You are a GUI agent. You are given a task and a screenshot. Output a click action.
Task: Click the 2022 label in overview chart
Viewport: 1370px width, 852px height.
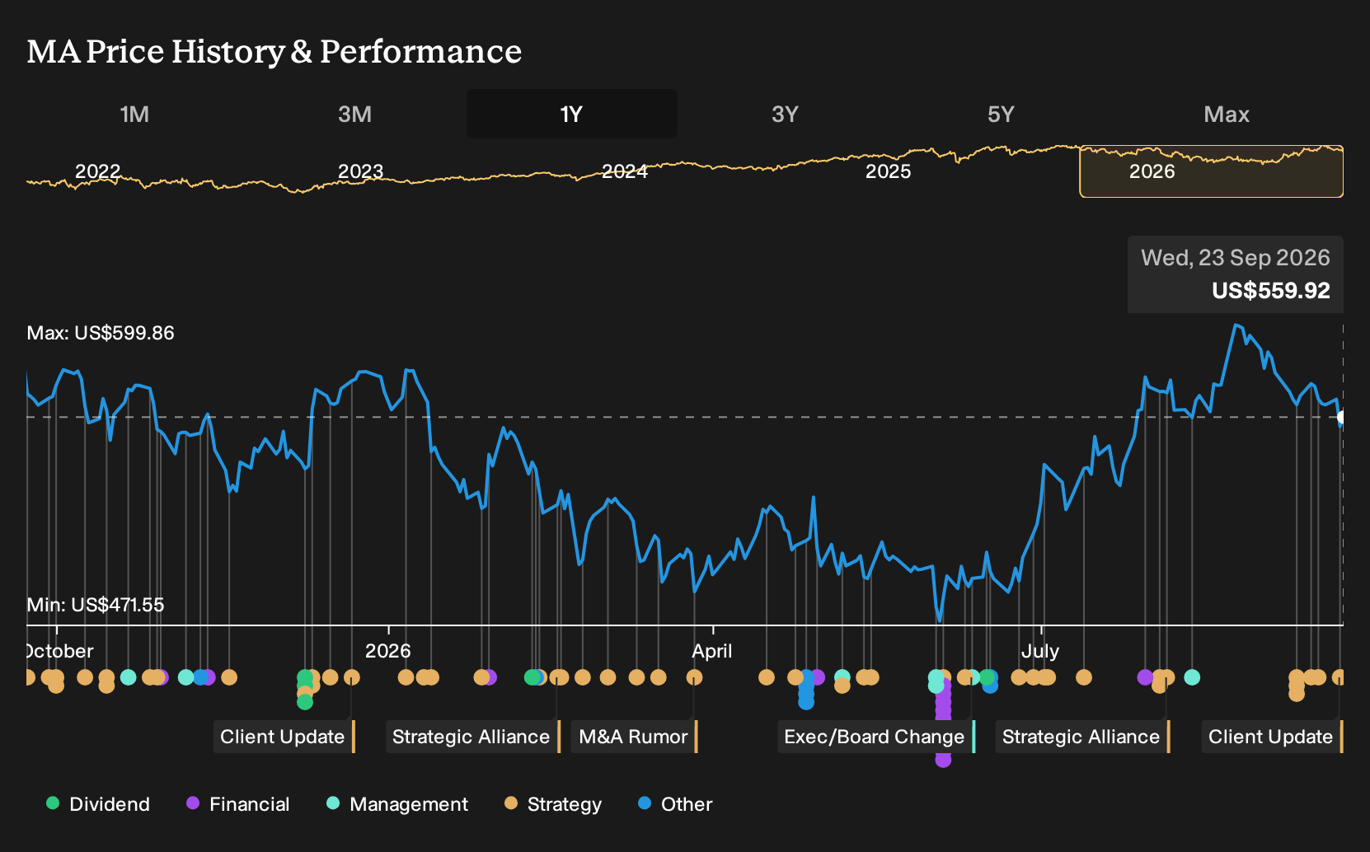tap(98, 171)
